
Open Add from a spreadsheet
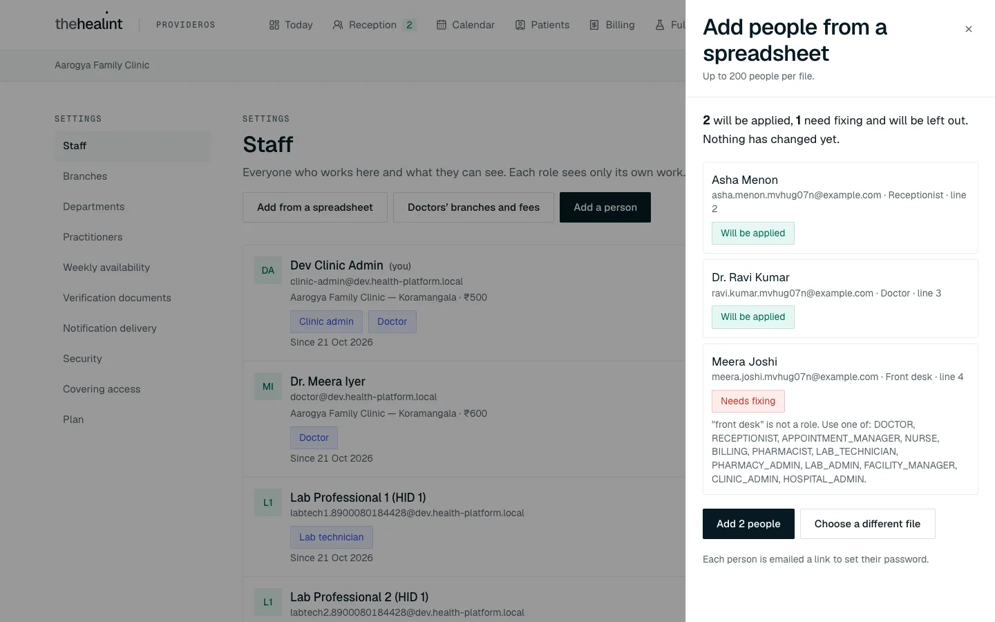[315, 207]
